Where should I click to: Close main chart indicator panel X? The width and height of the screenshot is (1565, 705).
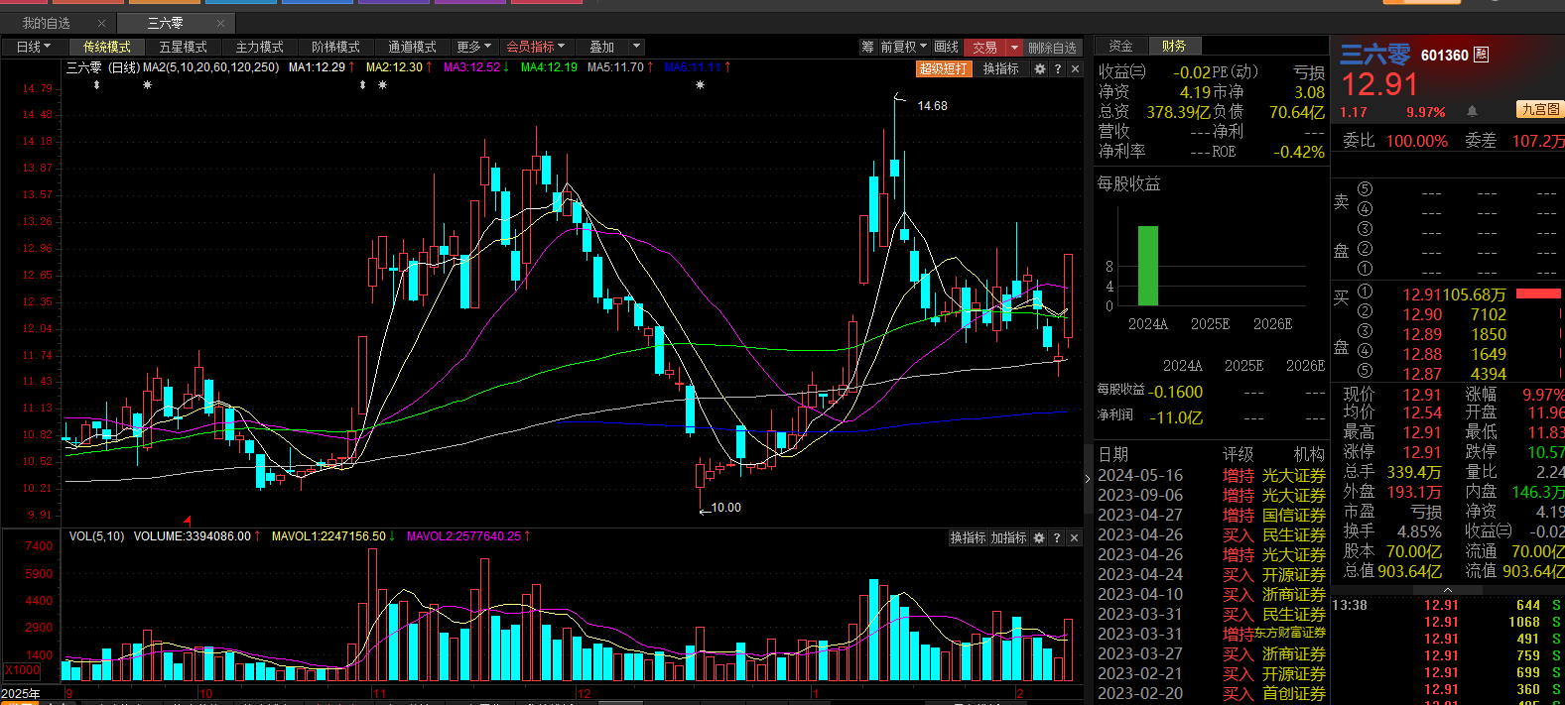point(1075,68)
